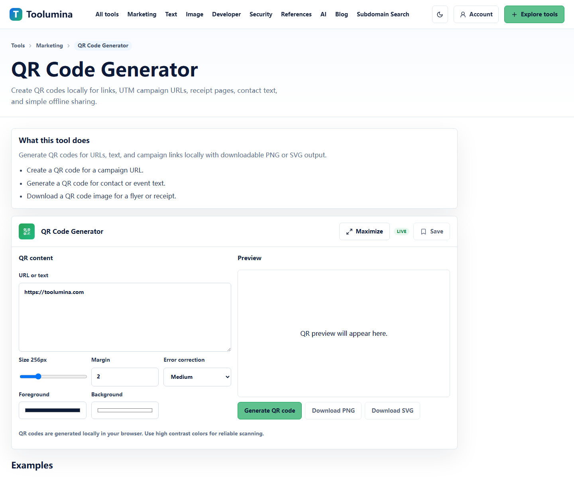
Task: Click Marketing breadcrumb link
Action: point(49,45)
